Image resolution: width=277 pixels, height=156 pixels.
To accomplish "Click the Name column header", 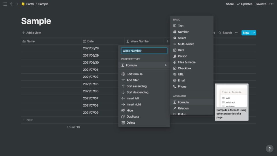I will pos(51,41).
